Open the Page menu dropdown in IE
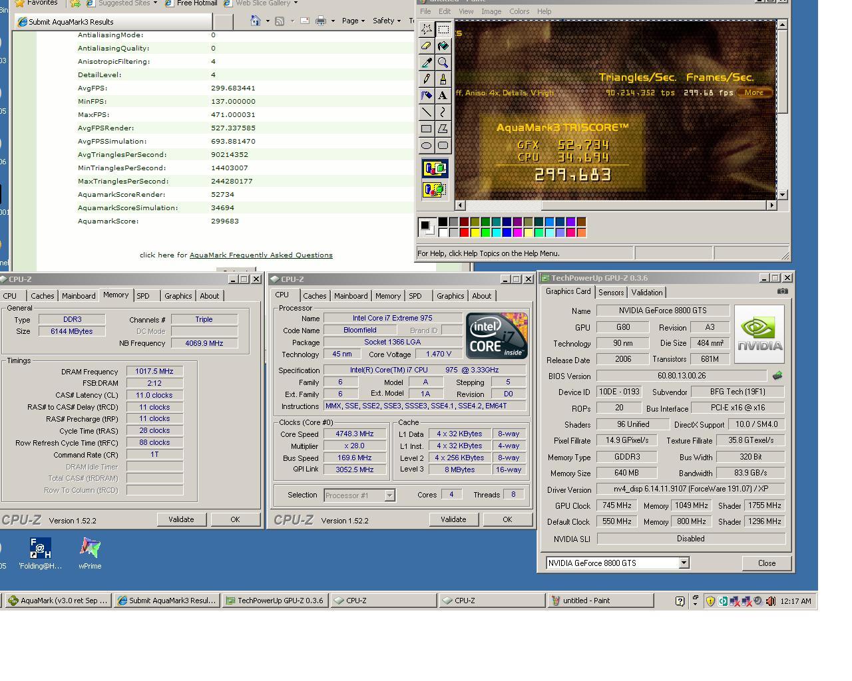The width and height of the screenshot is (852, 681). [353, 21]
